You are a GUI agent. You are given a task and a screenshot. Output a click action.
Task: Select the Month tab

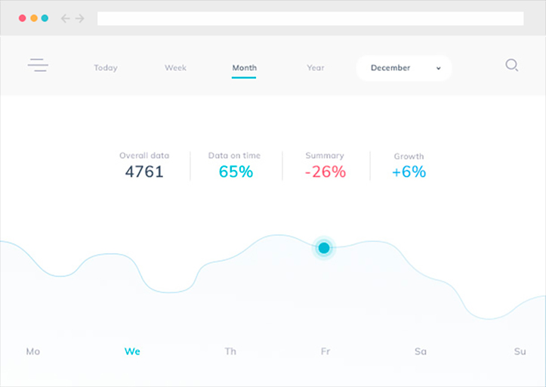point(245,67)
